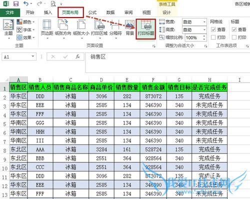The width and height of the screenshot is (250, 199).
Task: Click header cell 销售人员
Action: [40, 87]
